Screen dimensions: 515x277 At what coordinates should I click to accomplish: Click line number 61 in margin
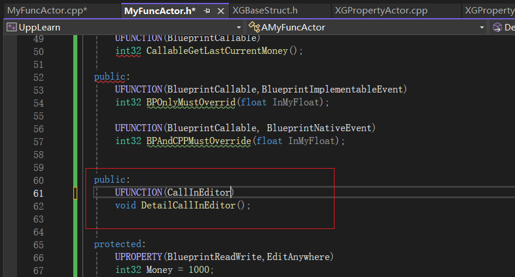pyautogui.click(x=39, y=193)
